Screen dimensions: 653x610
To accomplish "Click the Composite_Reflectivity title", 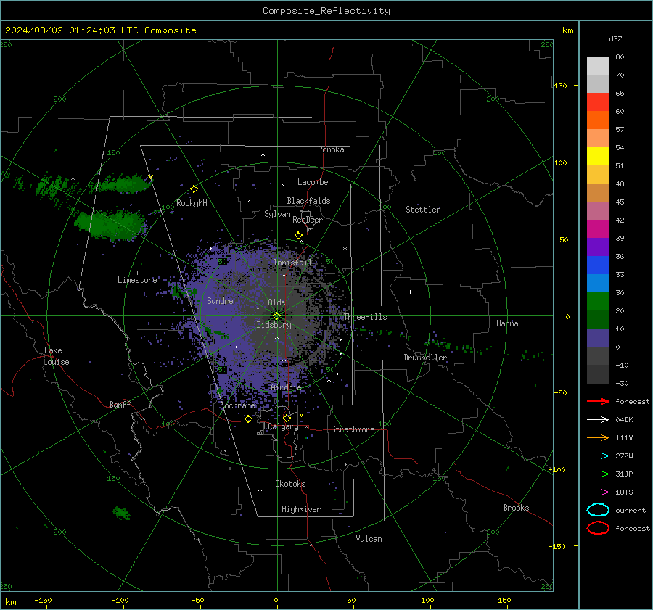I will point(326,11).
